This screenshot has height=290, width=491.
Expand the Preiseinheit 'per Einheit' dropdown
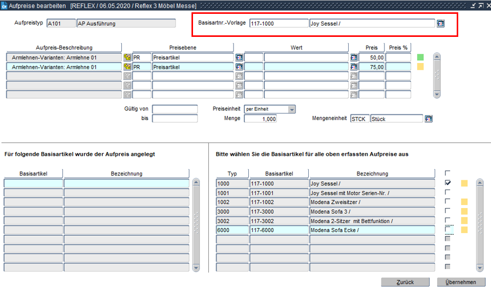tap(291, 109)
